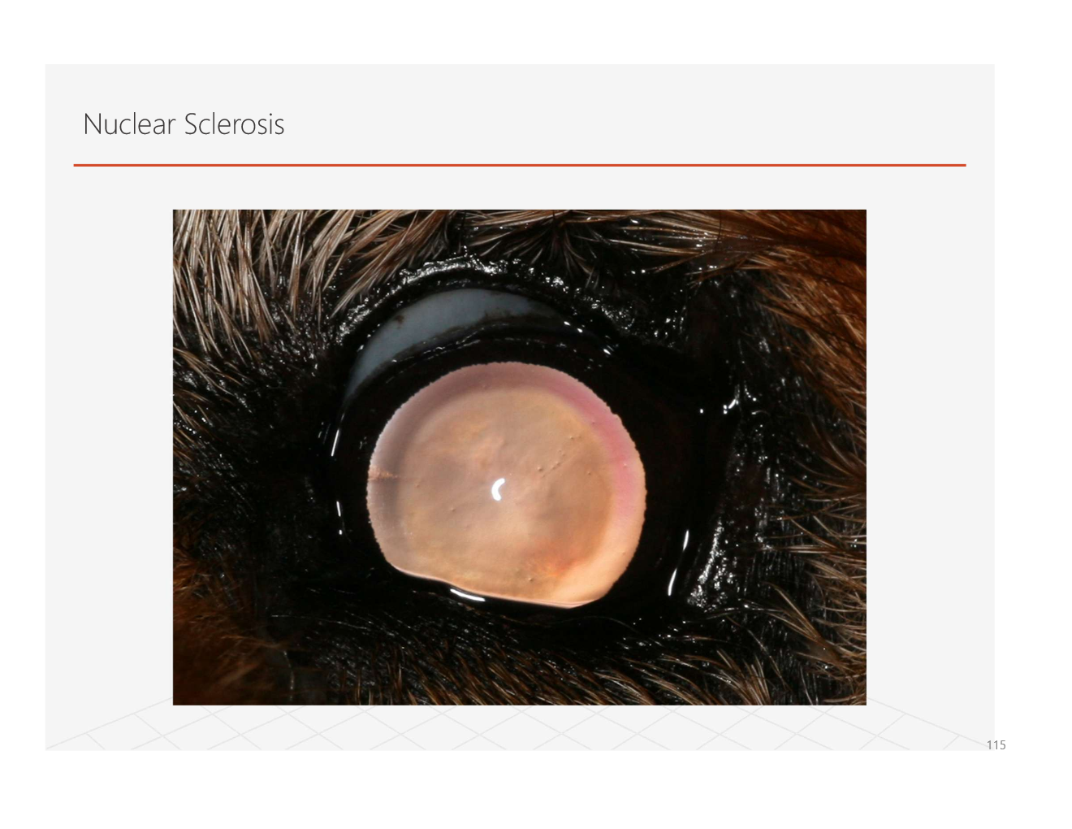The image size is (1072, 829).
Task: Click the "Nuclear Sclerosis" slide title
Action: 184,124
